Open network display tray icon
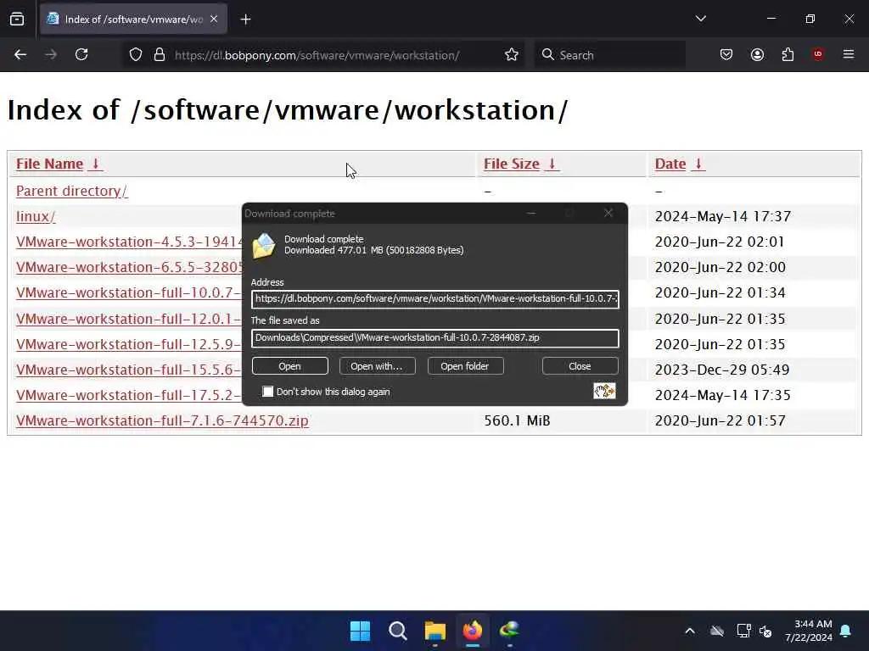Viewport: 869px width, 651px height. (743, 631)
